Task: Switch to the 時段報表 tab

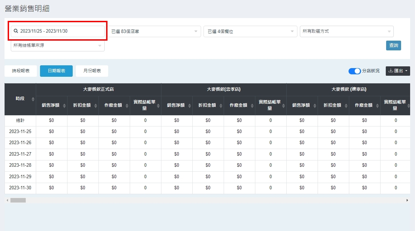Action: tap(21, 71)
